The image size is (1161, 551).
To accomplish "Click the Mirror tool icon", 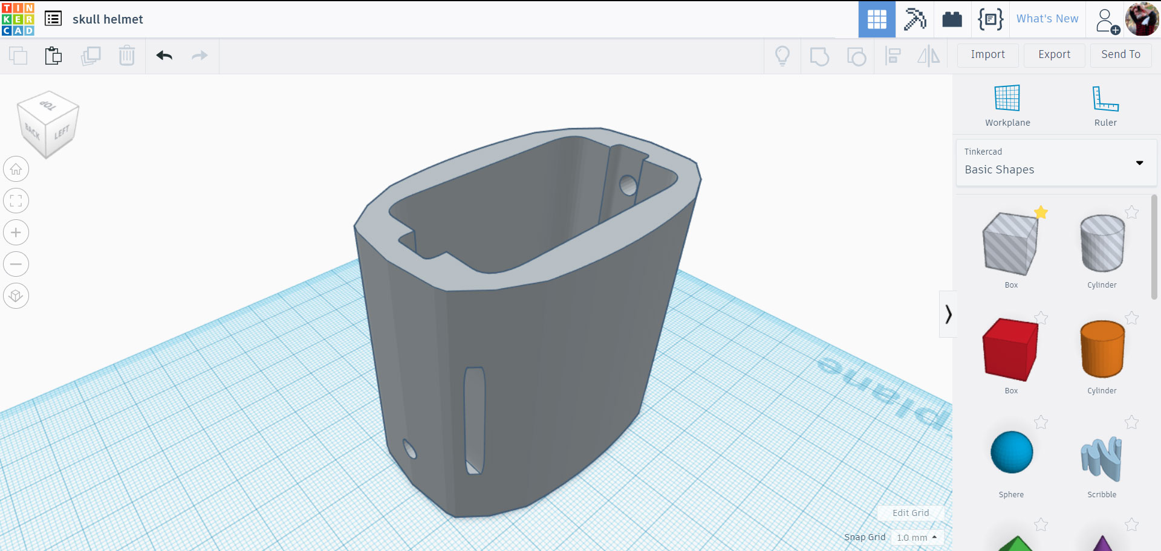I will coord(929,56).
